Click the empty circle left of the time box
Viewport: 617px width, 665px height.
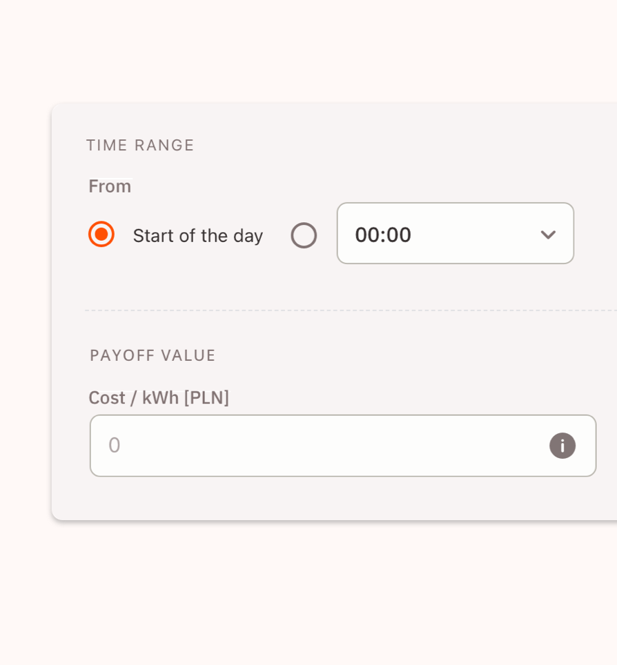(304, 235)
